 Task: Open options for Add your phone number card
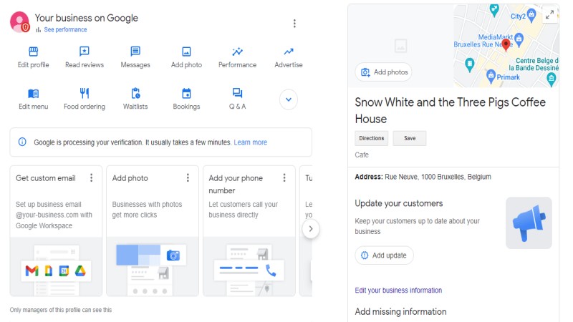[284, 177]
